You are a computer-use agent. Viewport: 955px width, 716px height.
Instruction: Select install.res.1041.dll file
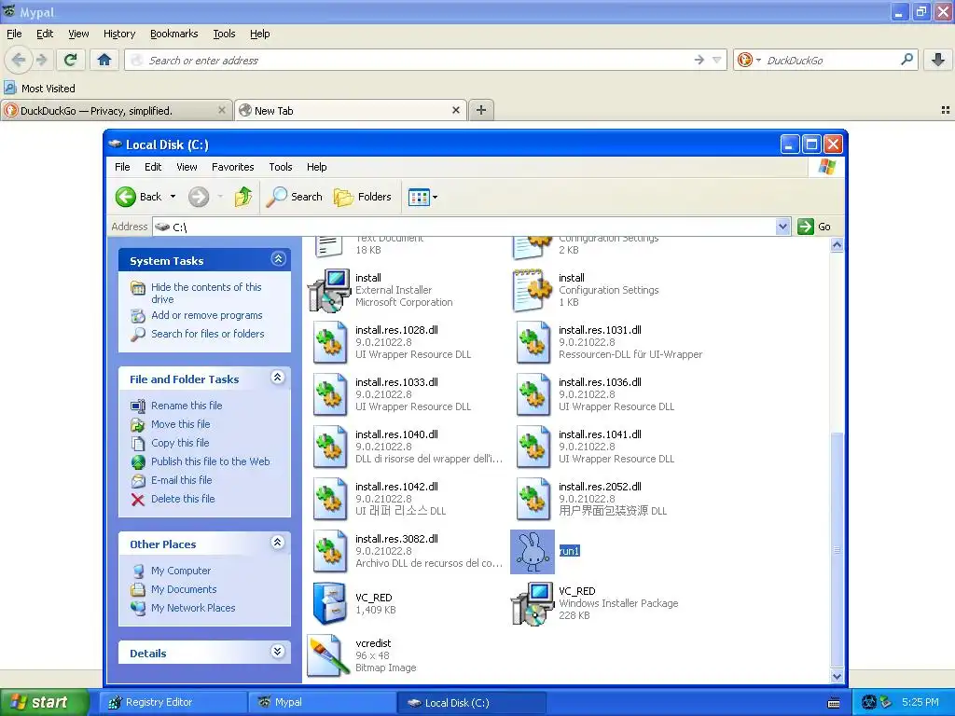click(596, 447)
